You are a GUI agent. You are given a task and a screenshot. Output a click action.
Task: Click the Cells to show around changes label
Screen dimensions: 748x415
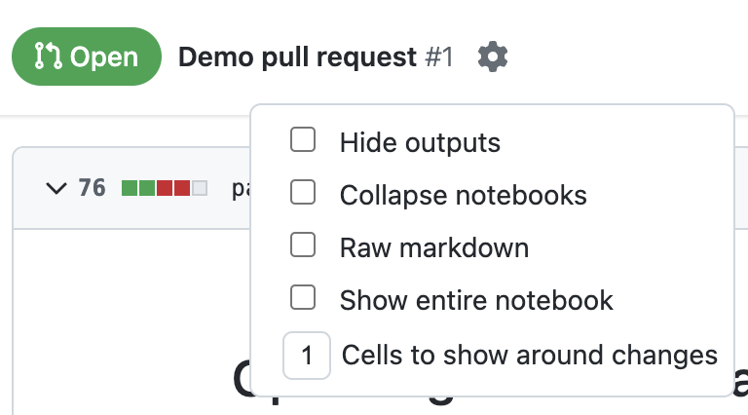point(529,356)
